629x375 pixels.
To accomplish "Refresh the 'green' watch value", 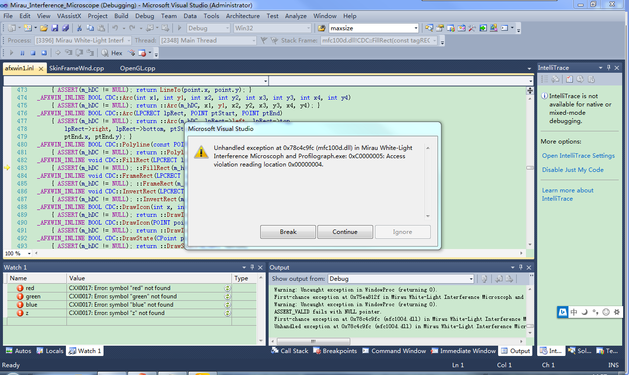I will (228, 296).
